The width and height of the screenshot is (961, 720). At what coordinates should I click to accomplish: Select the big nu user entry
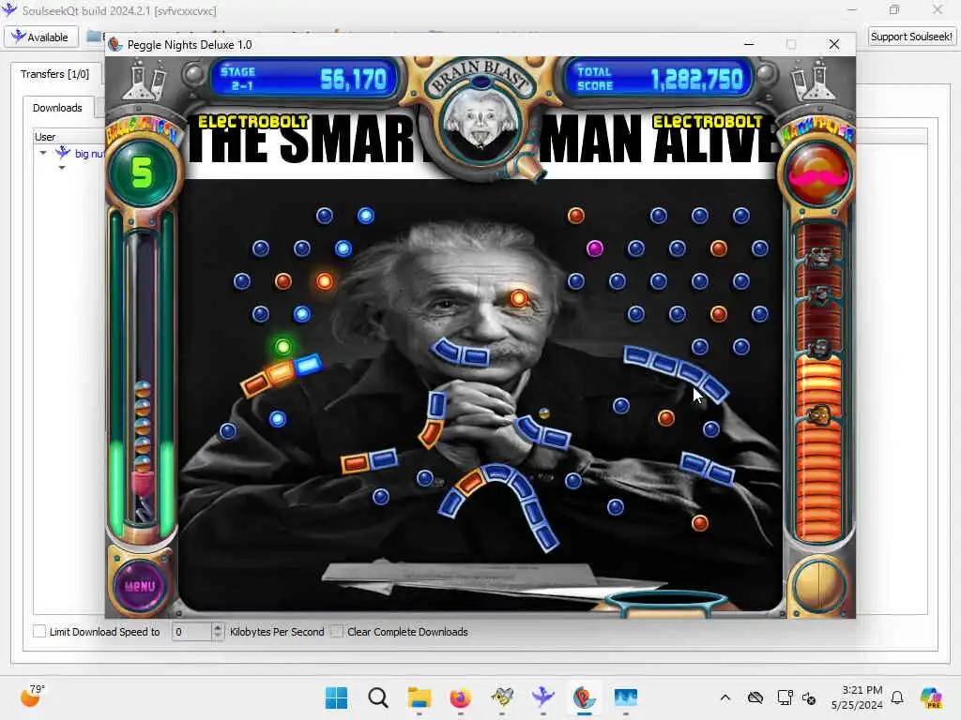87,153
